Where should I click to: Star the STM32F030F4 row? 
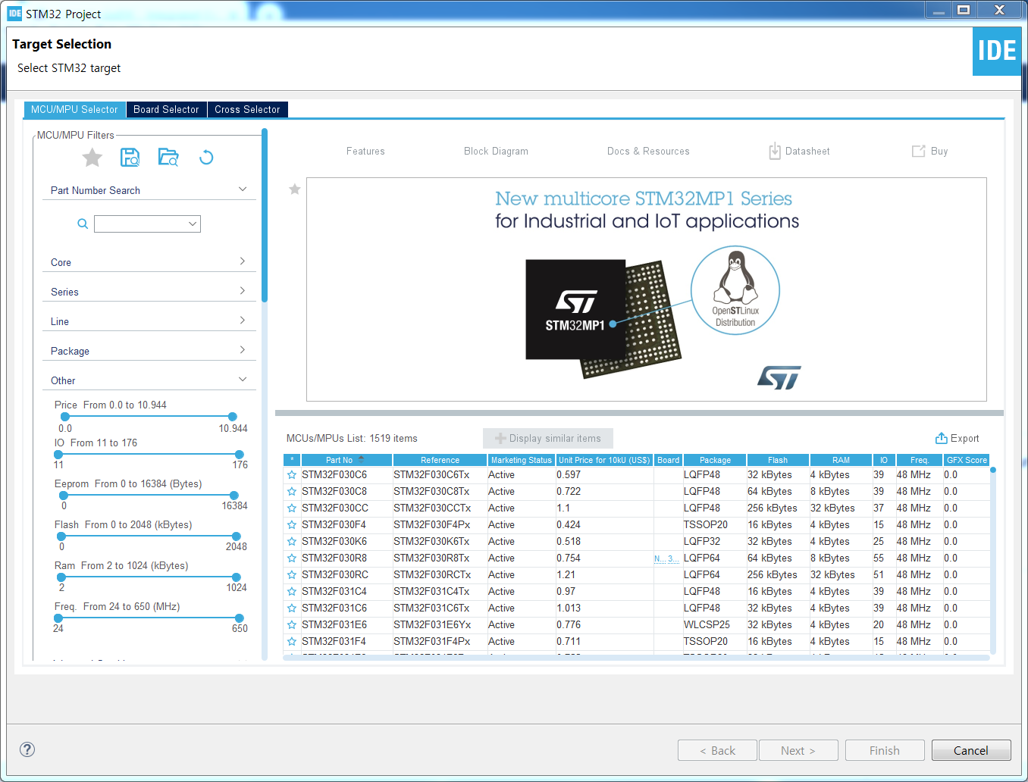292,525
